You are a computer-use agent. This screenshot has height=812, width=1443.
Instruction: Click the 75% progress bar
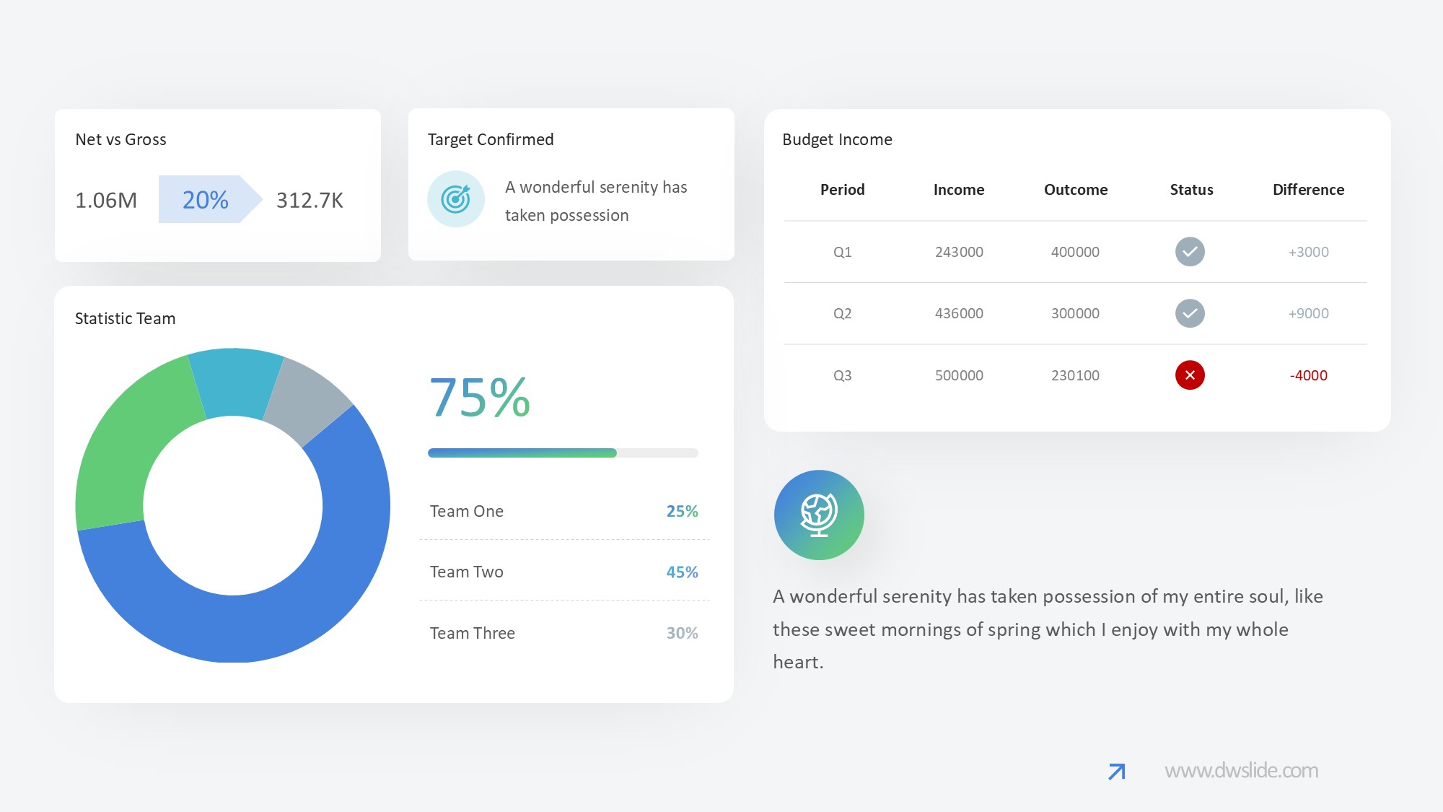click(563, 453)
